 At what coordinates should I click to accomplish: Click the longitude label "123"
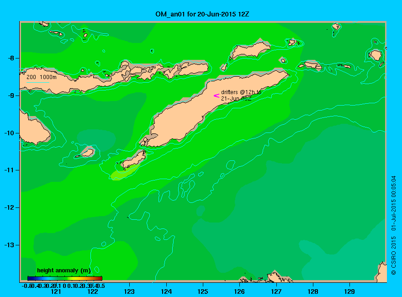(x=129, y=292)
